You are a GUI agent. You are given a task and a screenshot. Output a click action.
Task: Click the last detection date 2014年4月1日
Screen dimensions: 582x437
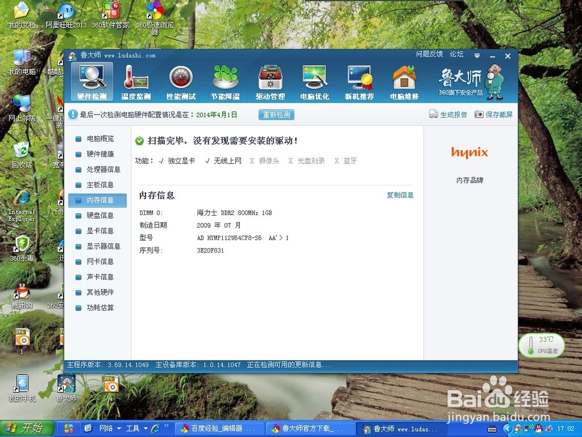[x=217, y=115]
